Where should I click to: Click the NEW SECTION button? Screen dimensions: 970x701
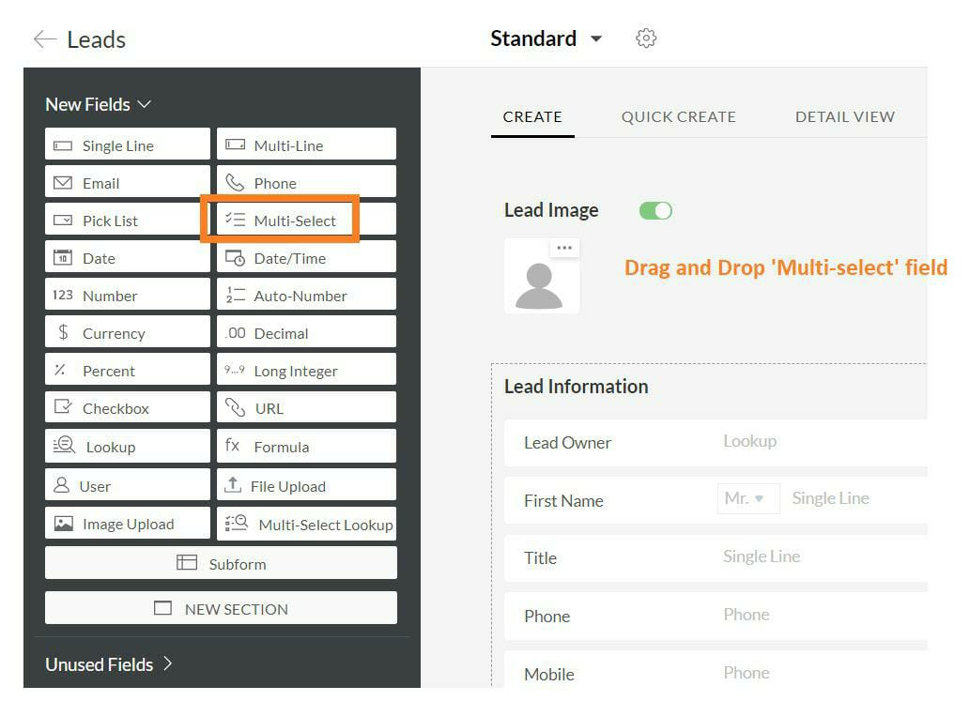pyautogui.click(x=221, y=608)
